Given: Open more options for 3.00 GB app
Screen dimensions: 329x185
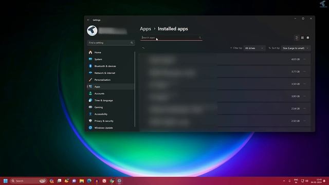Looking at the screenshot, I should click(x=305, y=96).
